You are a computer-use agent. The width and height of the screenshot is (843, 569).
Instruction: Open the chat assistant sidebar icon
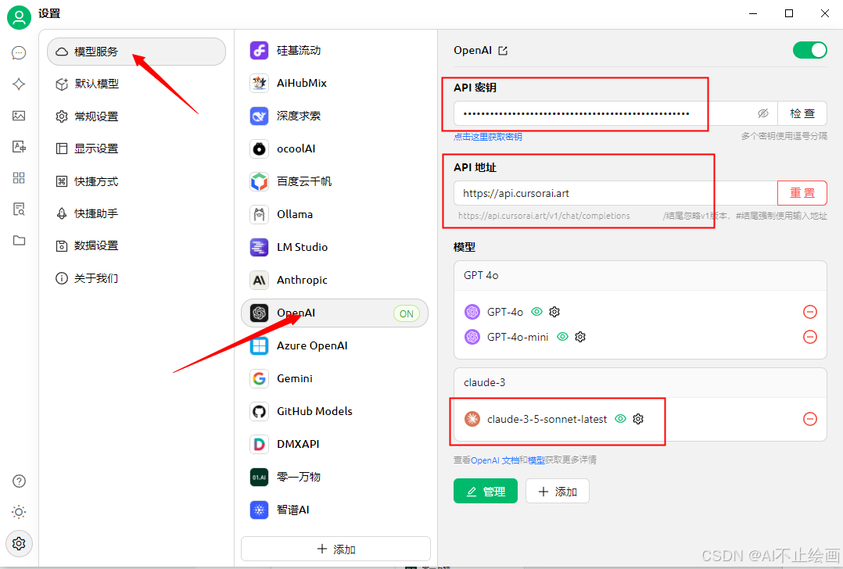click(19, 52)
